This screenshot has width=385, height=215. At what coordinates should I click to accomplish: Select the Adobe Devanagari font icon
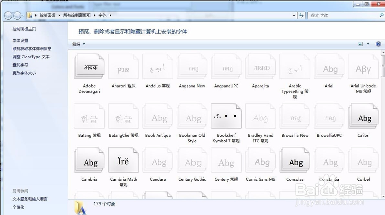89,66
